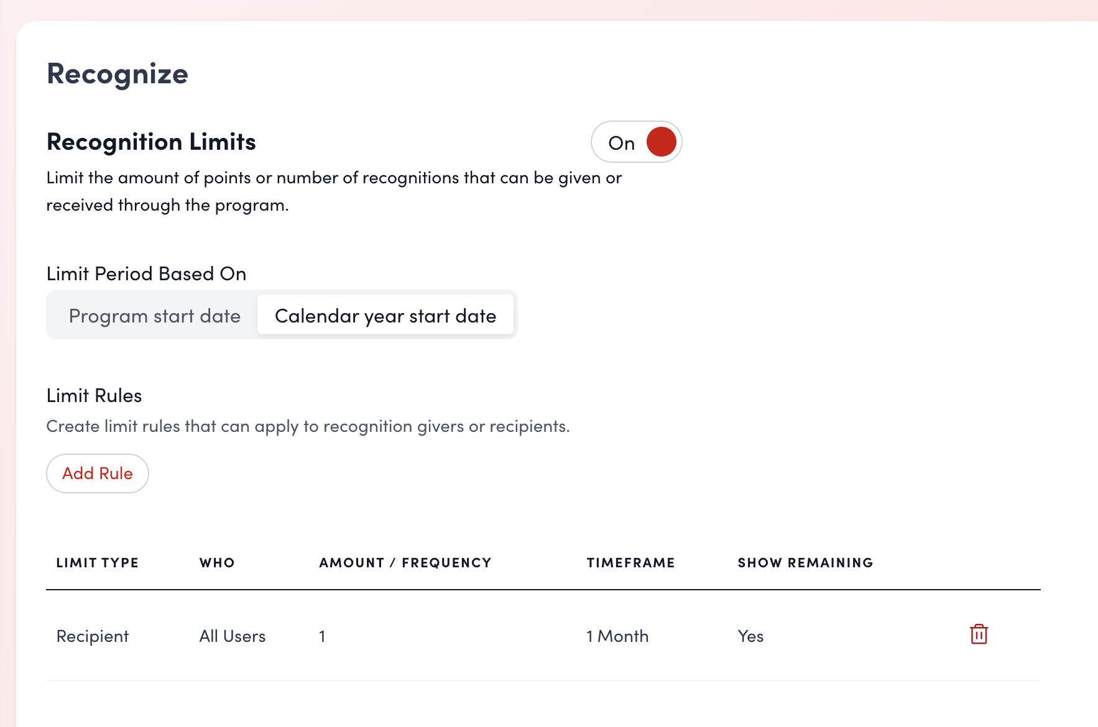Click the Show Remaining column header
This screenshot has height=727, width=1098.
click(805, 563)
